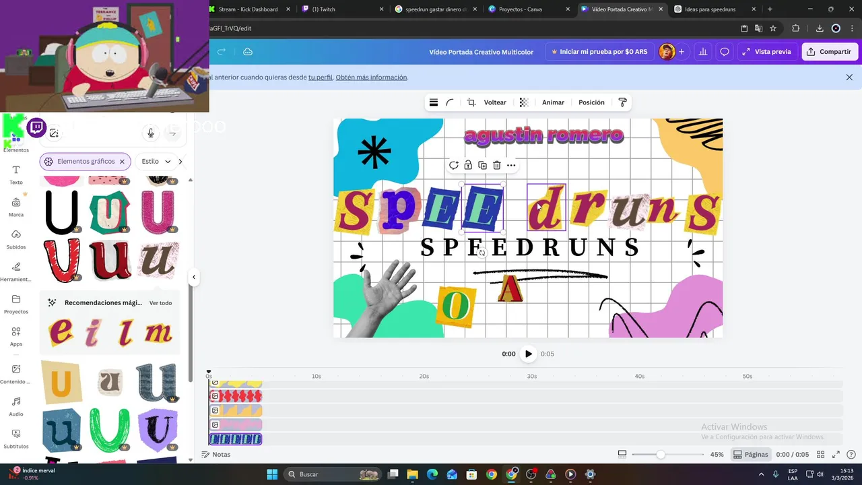Open a new browser tab
The height and width of the screenshot is (485, 862).
tap(770, 9)
